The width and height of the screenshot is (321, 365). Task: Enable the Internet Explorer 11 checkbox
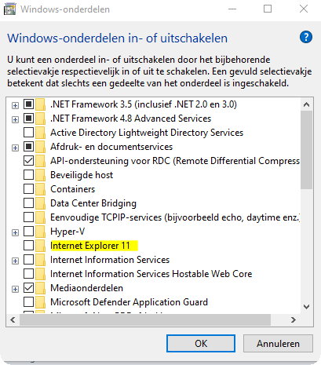[28, 246]
